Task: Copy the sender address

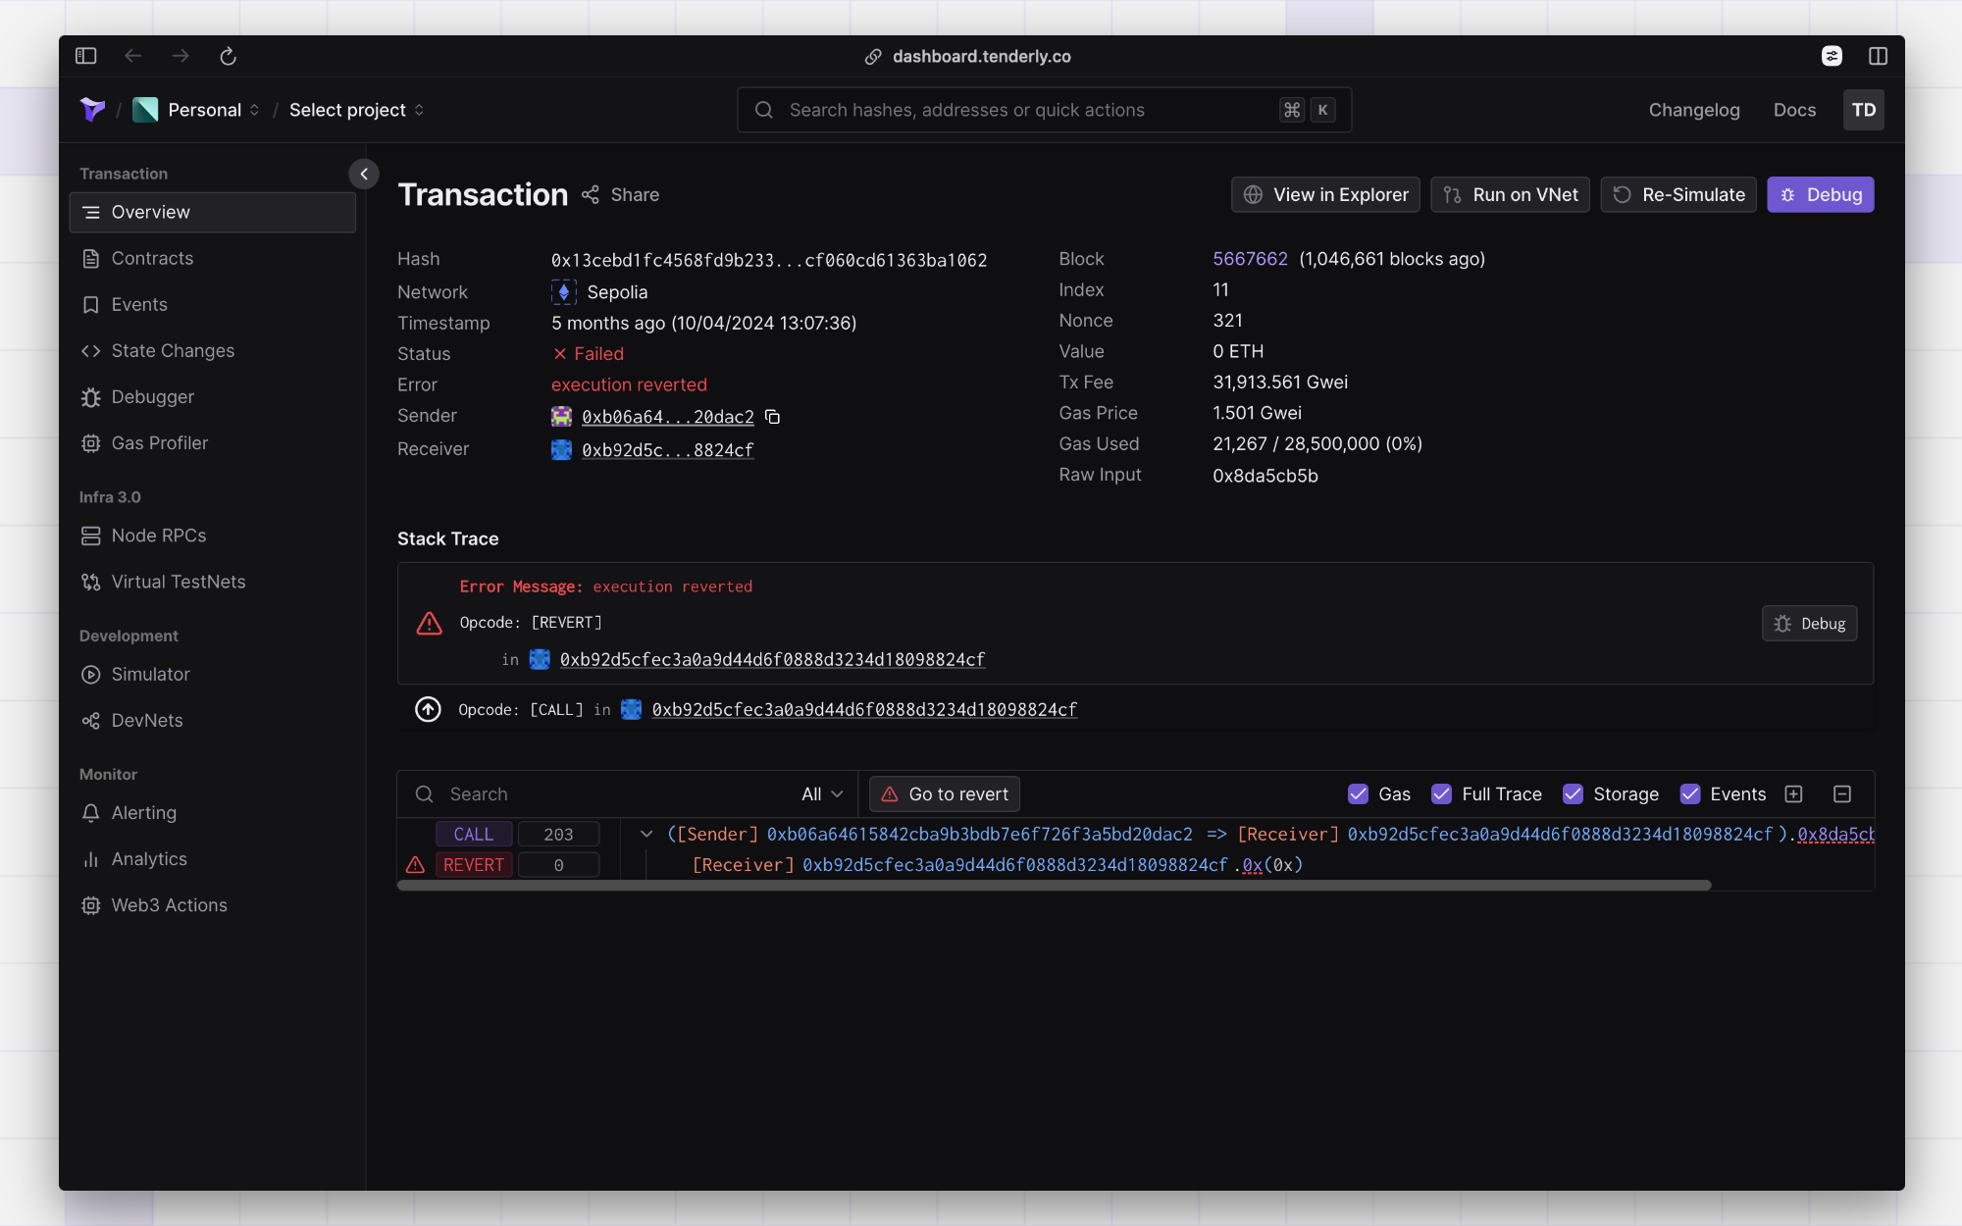Action: (x=772, y=417)
